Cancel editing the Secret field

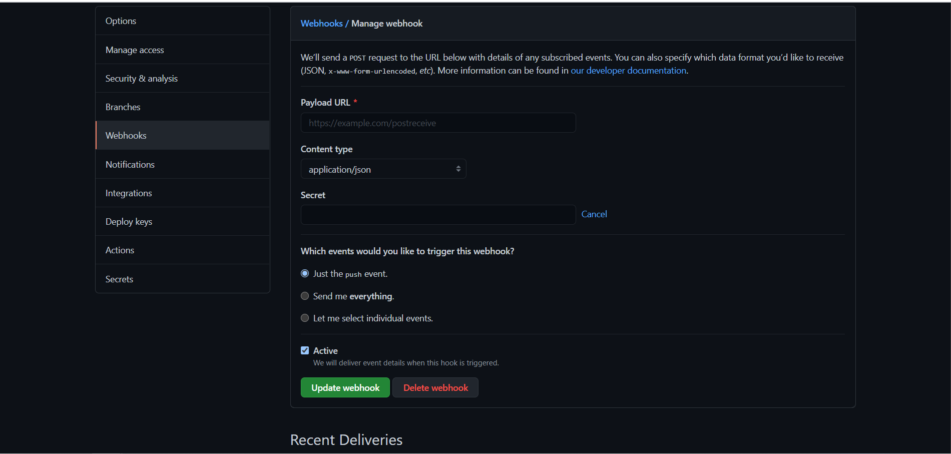[x=594, y=214]
